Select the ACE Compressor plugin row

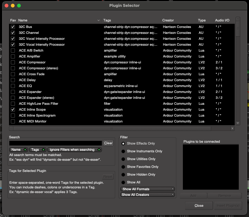pos(47,62)
